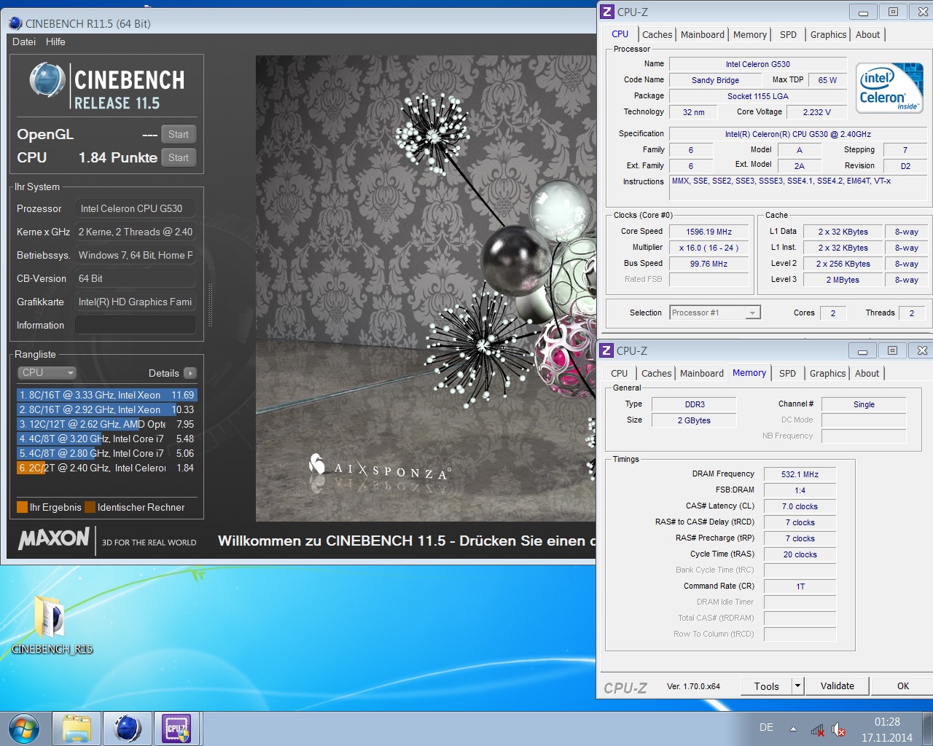Open the CINEBENCH_R15 desktop folder
Image resolution: width=933 pixels, height=746 pixels.
[52, 624]
